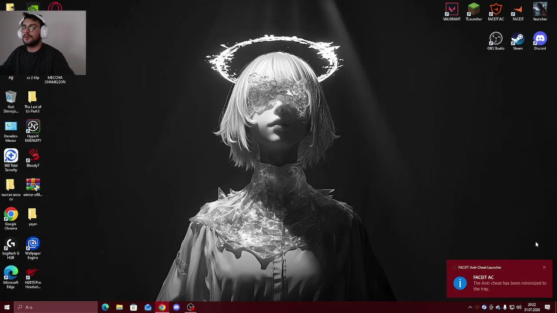Open the 360 Total Security tray icon
Image resolution: width=557 pixels, height=313 pixels.
[484, 307]
